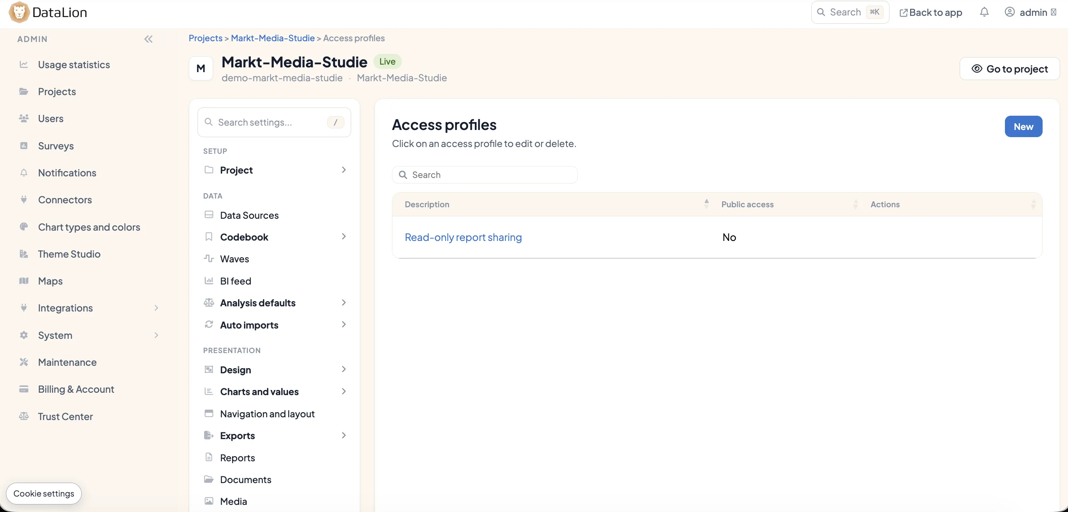Click the Billing card icon
Image resolution: width=1068 pixels, height=512 pixels.
coord(24,389)
